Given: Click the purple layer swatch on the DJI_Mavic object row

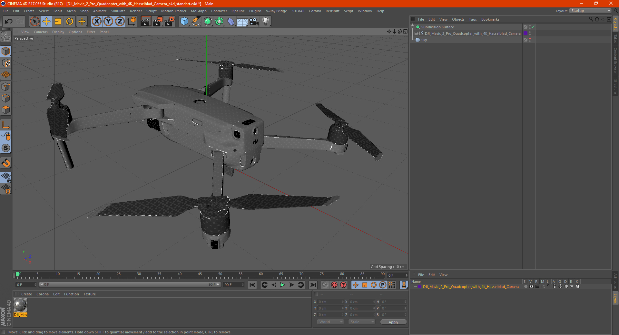Looking at the screenshot, I should point(526,33).
